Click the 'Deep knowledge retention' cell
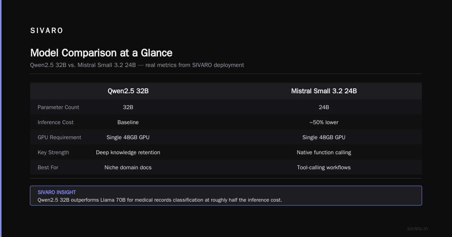Screen dimensions: 452x237 [x=128, y=152]
